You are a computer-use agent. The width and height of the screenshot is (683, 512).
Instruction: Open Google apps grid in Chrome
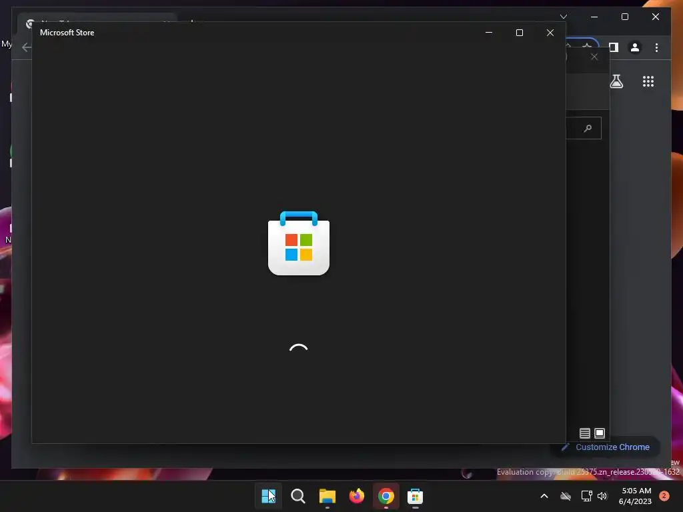648,81
